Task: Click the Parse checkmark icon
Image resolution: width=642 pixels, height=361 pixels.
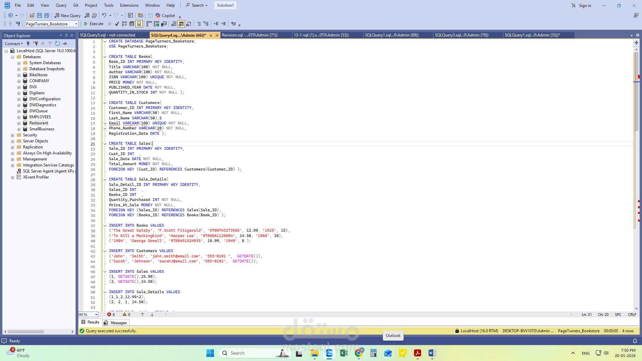Action: click(x=117, y=24)
